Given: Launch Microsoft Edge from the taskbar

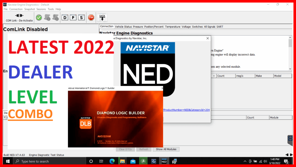Looking at the screenshot, I should point(112,161).
